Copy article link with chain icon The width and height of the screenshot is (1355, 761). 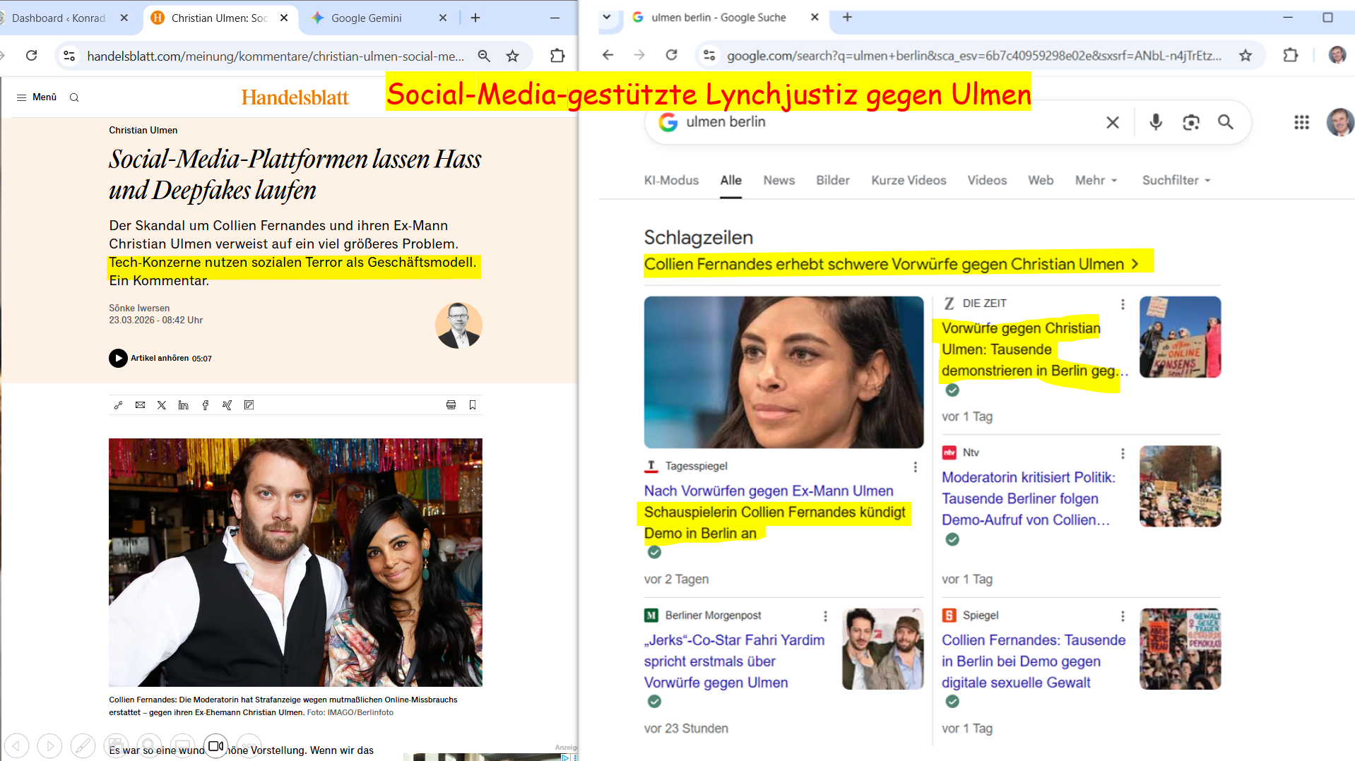118,405
